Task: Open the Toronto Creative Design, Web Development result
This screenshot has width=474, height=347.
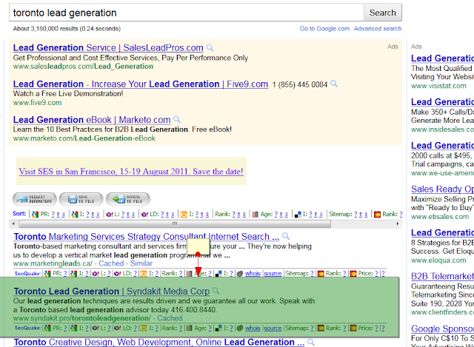Action: click(x=159, y=342)
